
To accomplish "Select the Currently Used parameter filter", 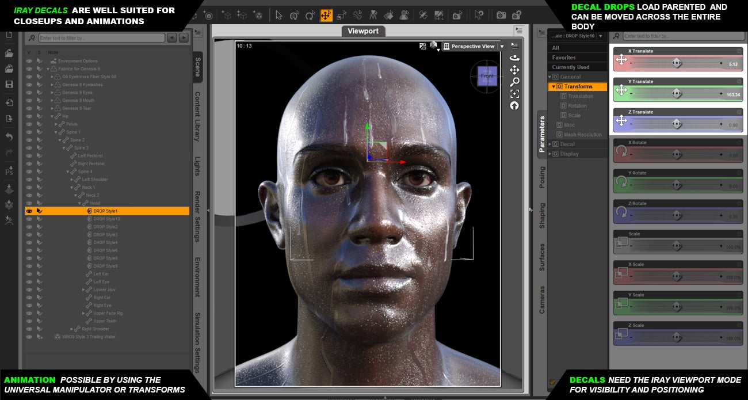I will (x=570, y=67).
